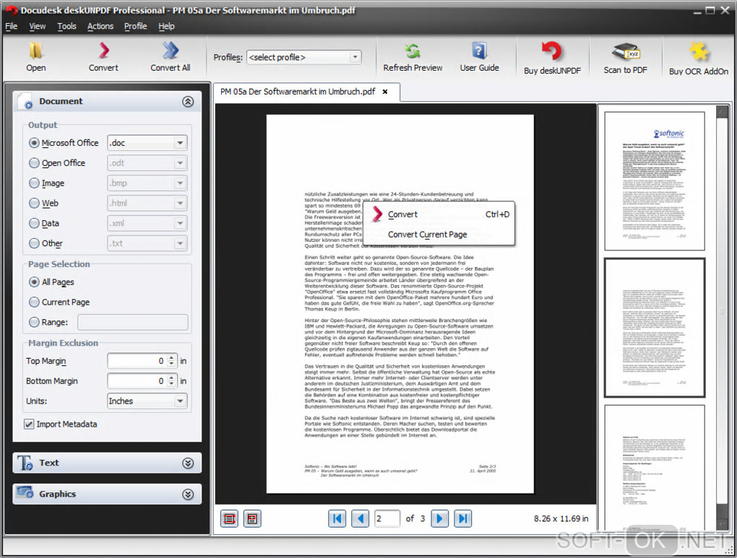Open the Profile menu

[x=135, y=26]
